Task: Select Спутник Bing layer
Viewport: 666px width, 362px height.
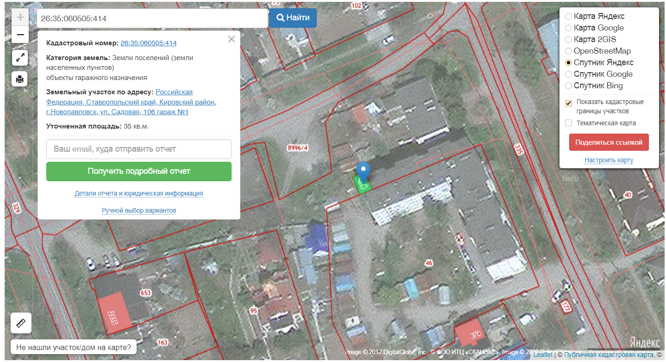Action: pyautogui.click(x=568, y=86)
